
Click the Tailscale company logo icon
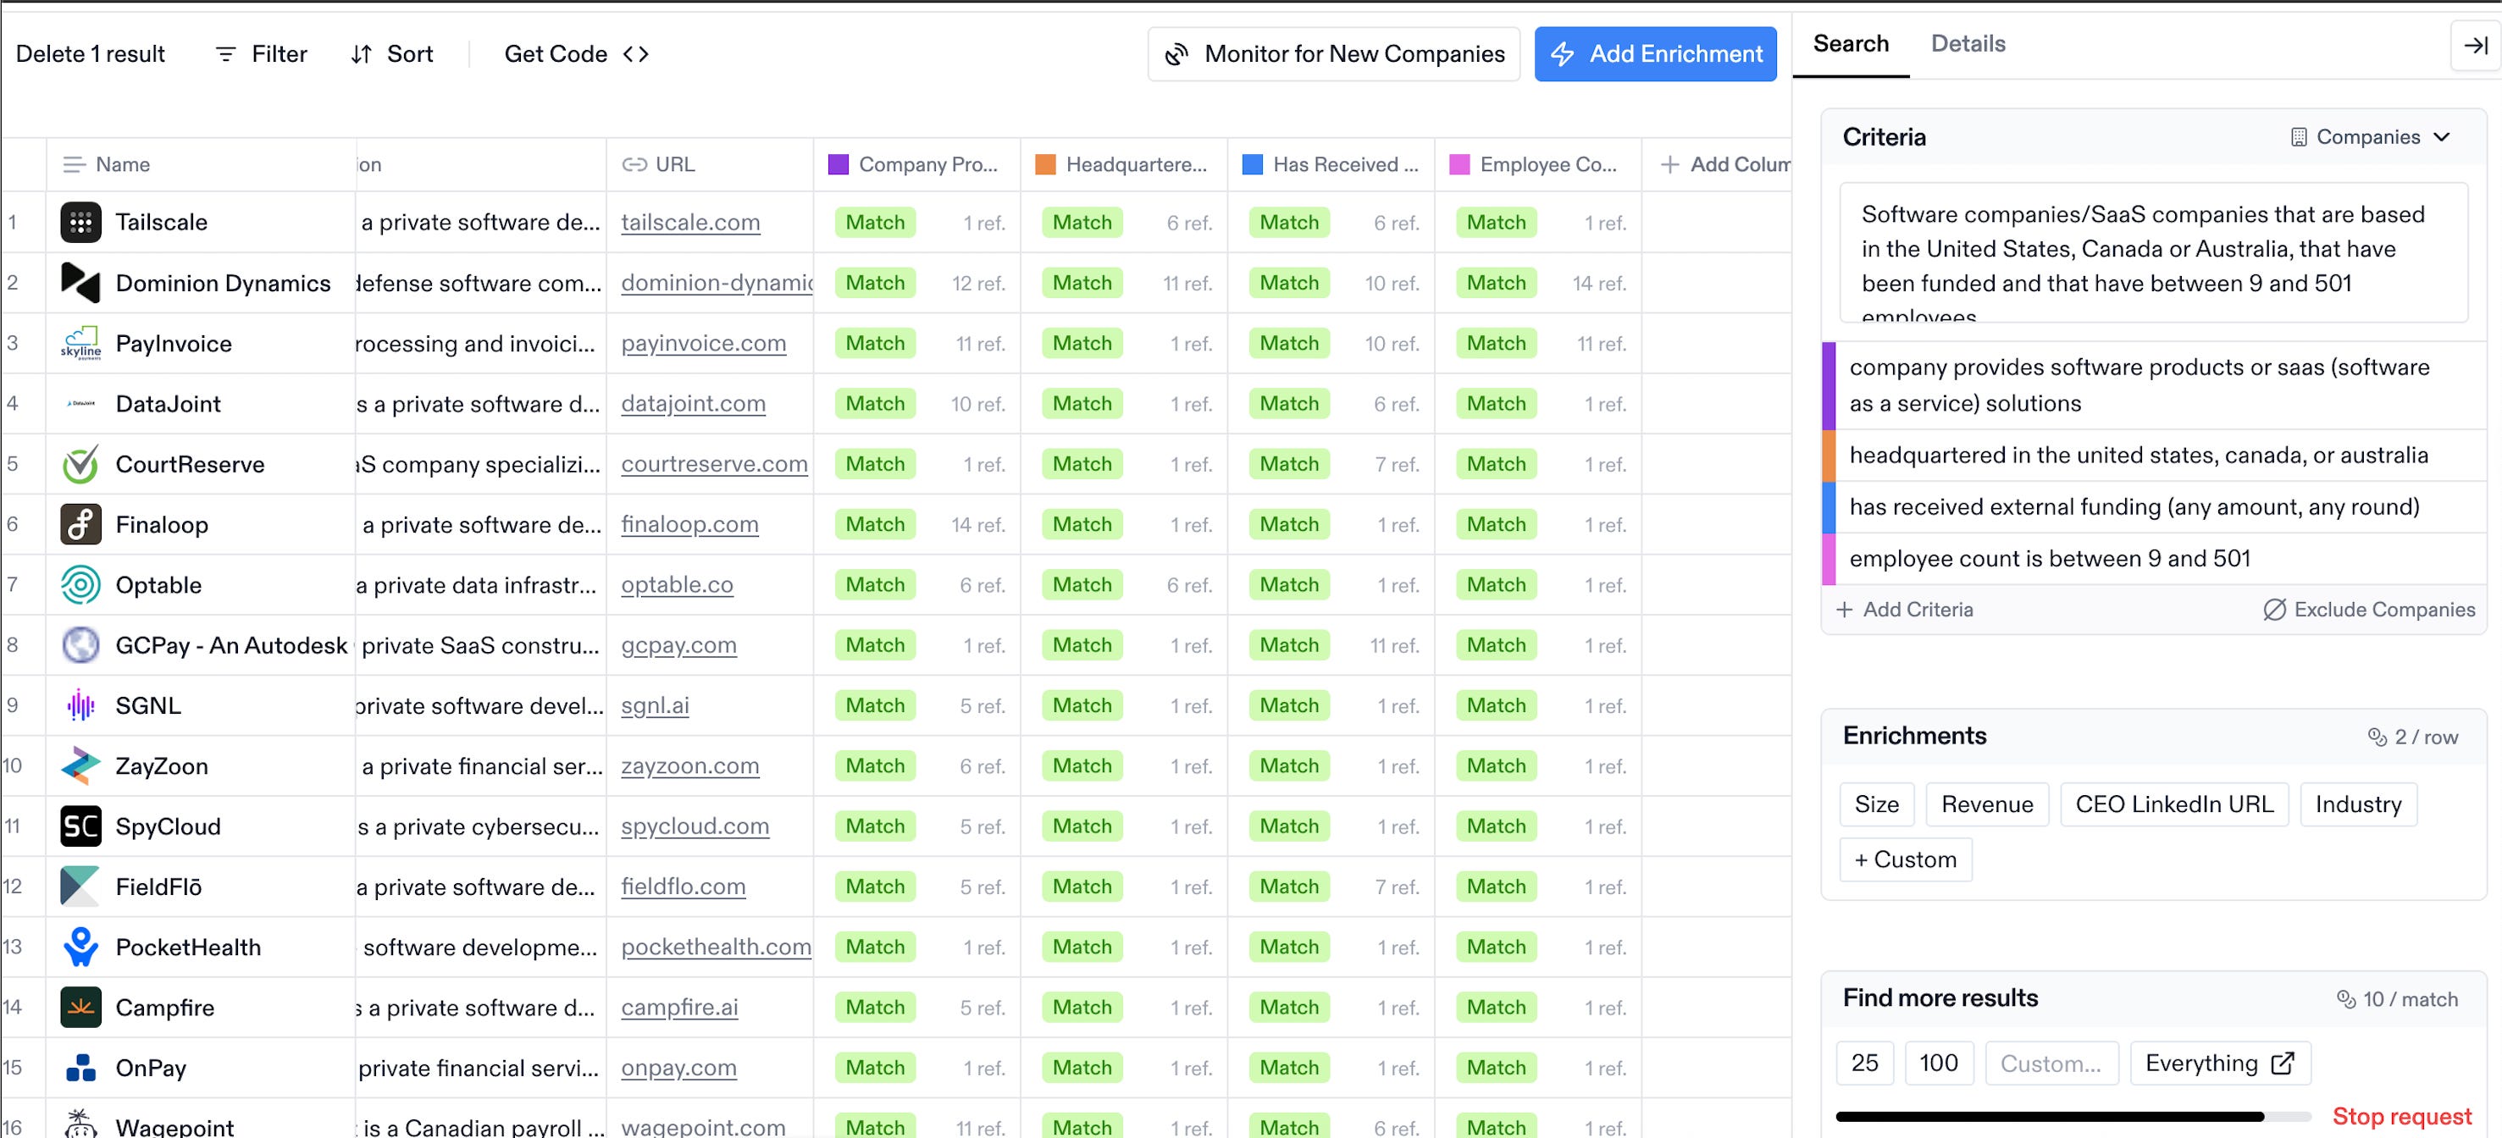click(x=80, y=223)
